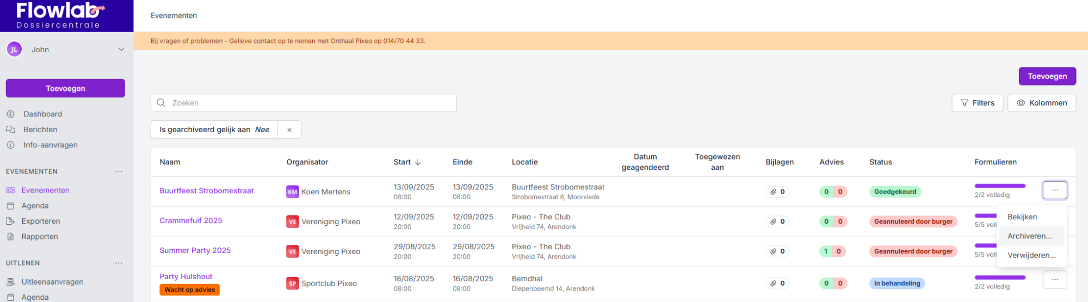
Task: Click attachment badge for Crammefuif 2025
Action: pos(777,221)
